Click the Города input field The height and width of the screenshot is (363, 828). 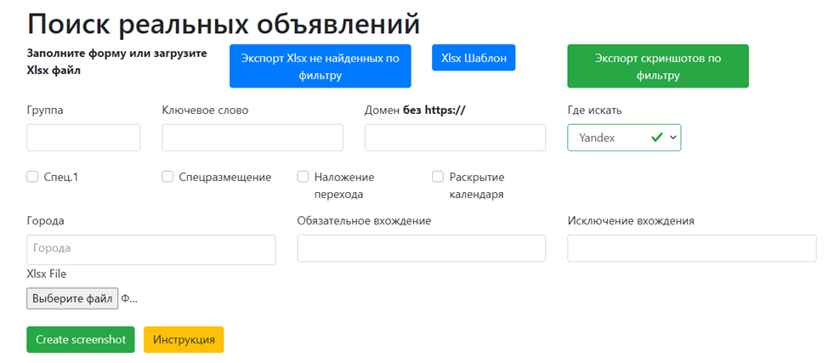(x=151, y=249)
